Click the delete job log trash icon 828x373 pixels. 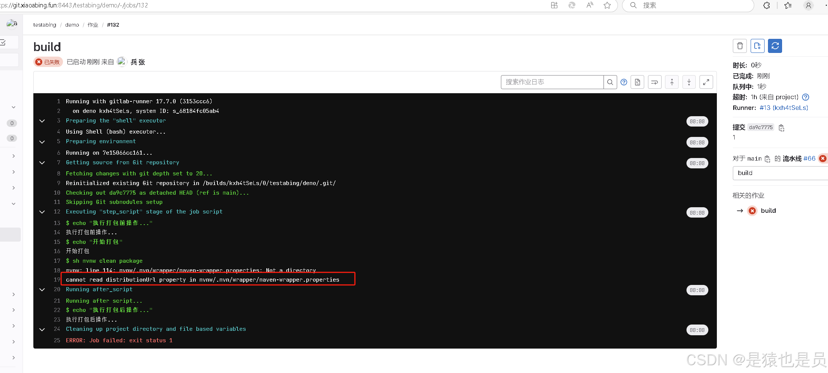(x=740, y=46)
